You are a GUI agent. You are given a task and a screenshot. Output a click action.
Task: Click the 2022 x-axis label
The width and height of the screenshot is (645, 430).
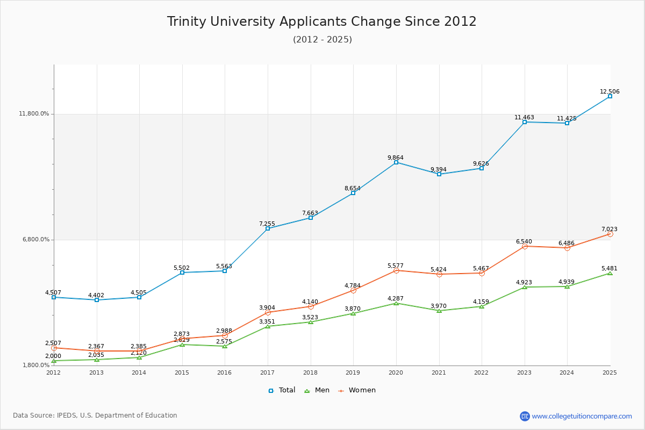[x=481, y=372]
